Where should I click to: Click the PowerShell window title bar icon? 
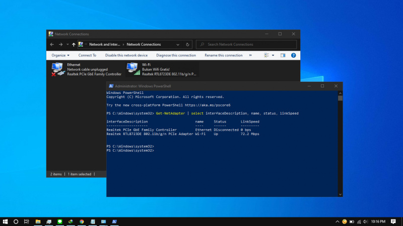pos(111,86)
